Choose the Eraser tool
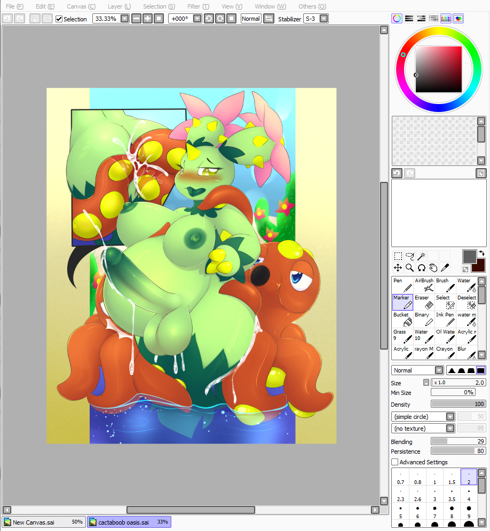This screenshot has width=490, height=531. point(424,302)
